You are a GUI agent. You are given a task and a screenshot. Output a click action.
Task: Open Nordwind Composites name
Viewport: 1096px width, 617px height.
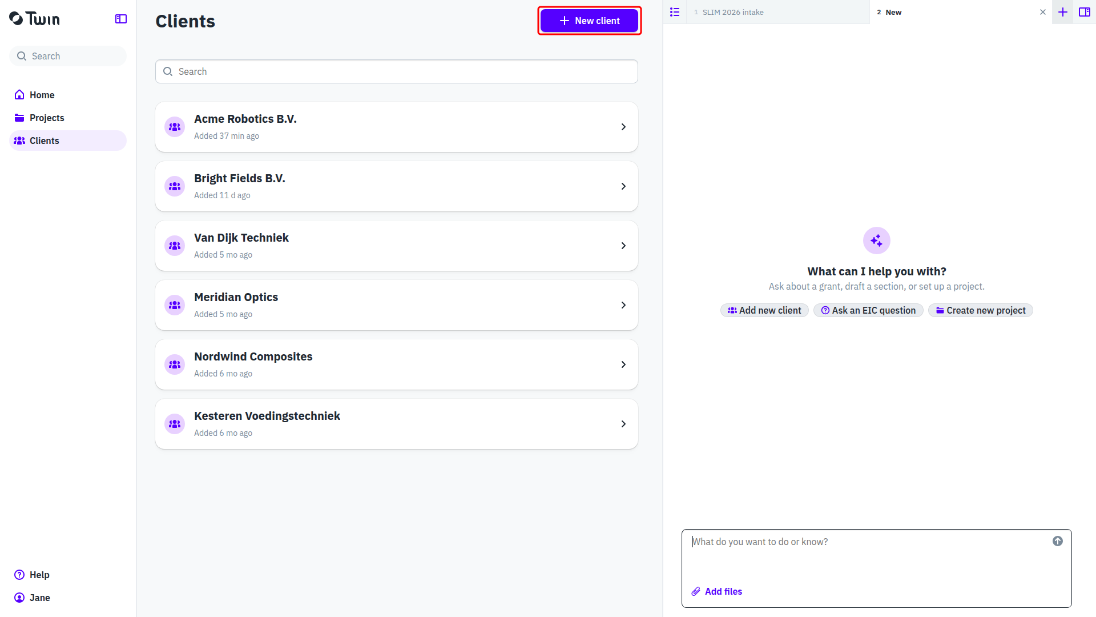(x=253, y=356)
